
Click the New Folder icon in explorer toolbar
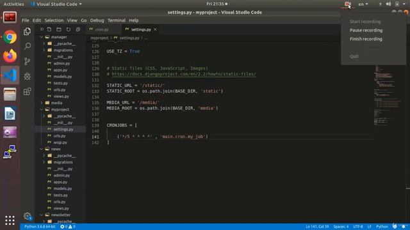coord(59,29)
